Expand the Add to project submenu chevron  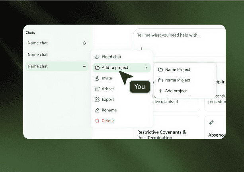click(x=146, y=68)
